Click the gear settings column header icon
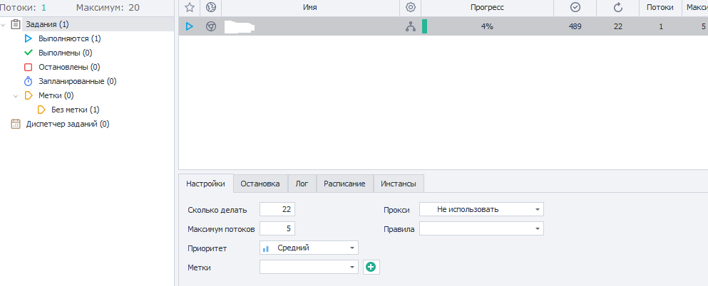 (410, 7)
